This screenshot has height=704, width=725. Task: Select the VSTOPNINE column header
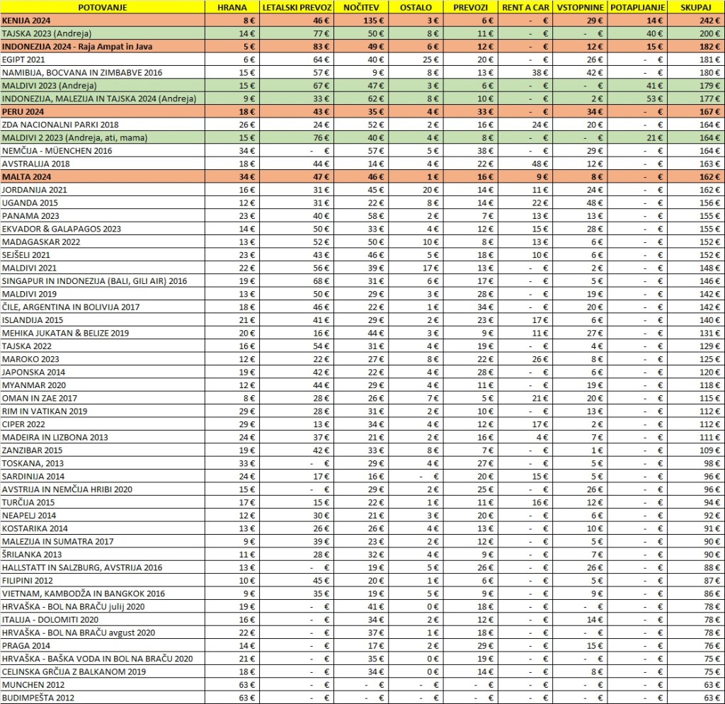tap(579, 7)
